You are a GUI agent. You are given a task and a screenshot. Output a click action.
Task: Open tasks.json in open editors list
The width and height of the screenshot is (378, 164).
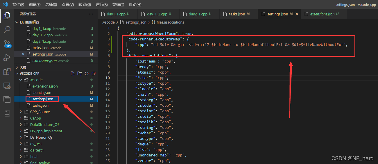click(55, 48)
